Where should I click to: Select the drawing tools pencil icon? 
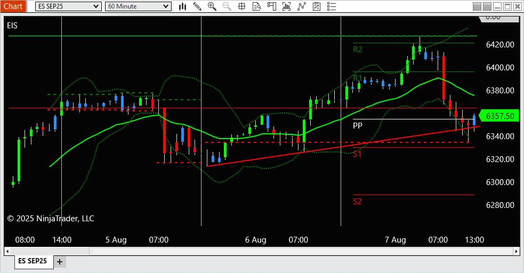coord(197,6)
